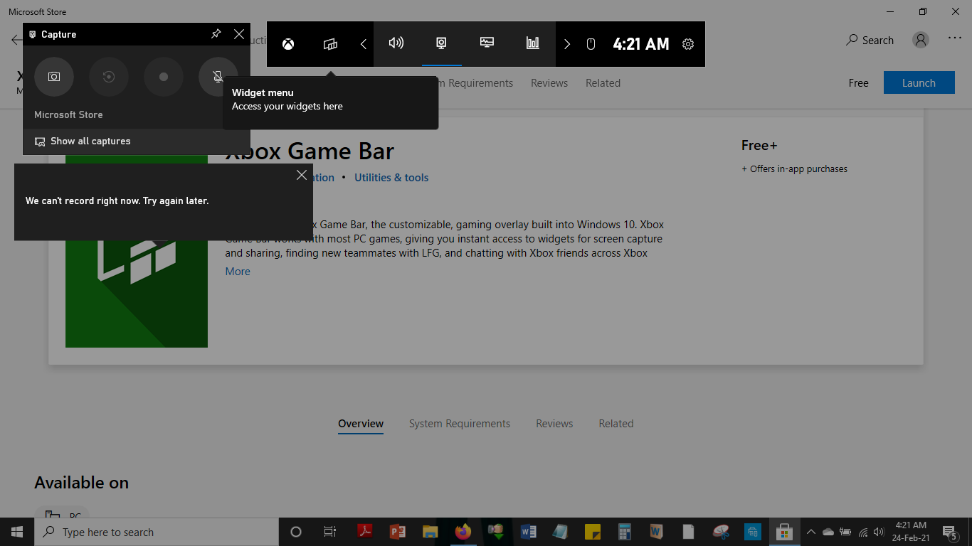Toggle the microphone while recording
This screenshot has height=546, width=972.
point(218,77)
